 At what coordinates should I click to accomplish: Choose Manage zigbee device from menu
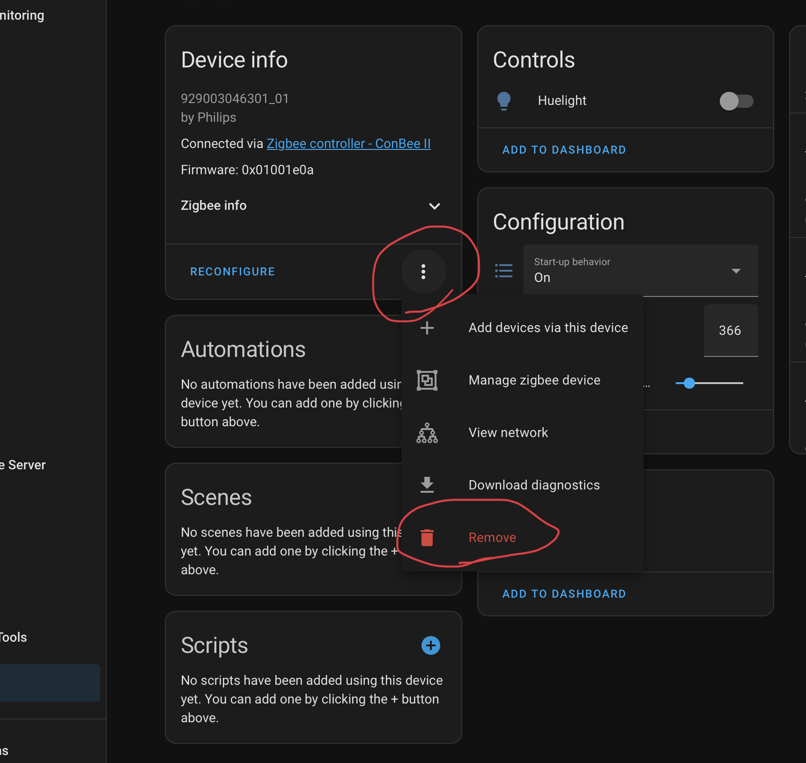(x=534, y=380)
